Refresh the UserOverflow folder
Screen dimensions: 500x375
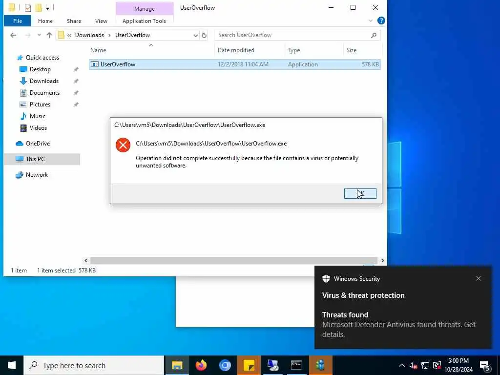tap(204, 35)
